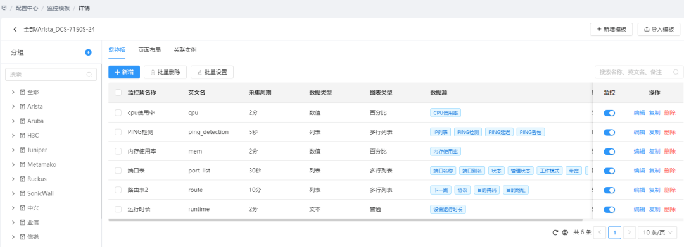Viewport: 684px width, 247px height.
Task: Click the previous page arrow in the pagination
Action: 600,232
